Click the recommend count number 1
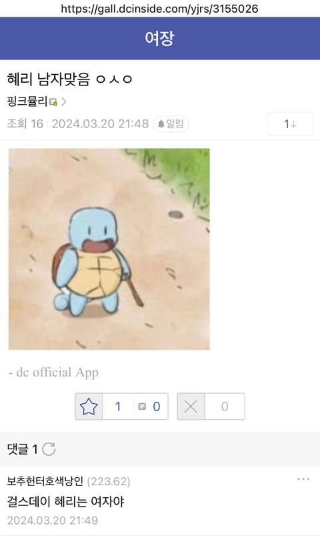 (x=118, y=407)
